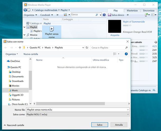
Task: Rate Night of Summerside with stars
Action: tap(127, 25)
